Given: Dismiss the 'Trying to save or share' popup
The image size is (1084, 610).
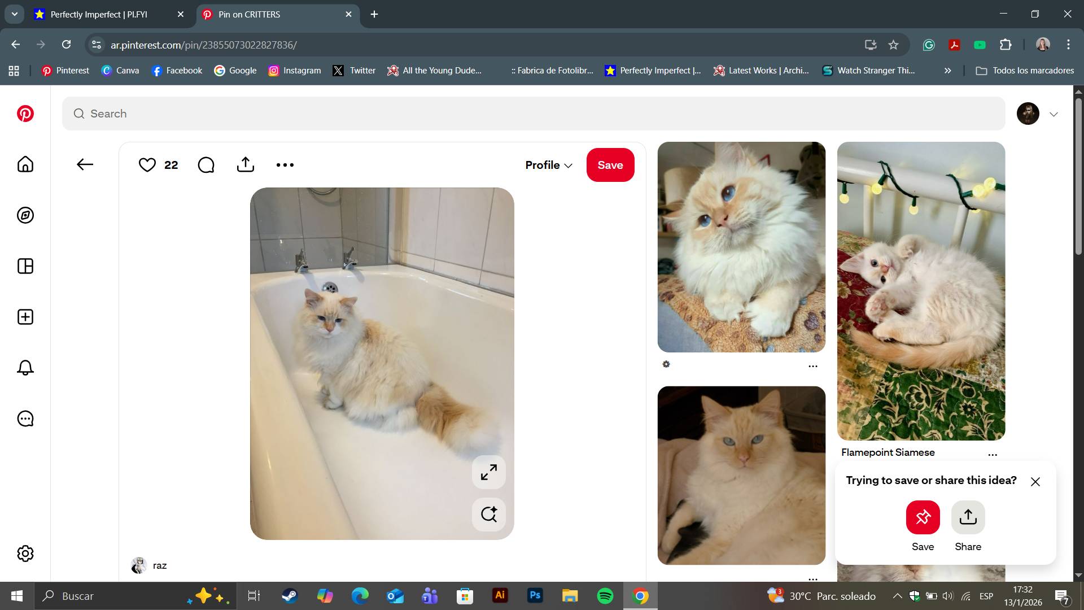Looking at the screenshot, I should click(1035, 482).
